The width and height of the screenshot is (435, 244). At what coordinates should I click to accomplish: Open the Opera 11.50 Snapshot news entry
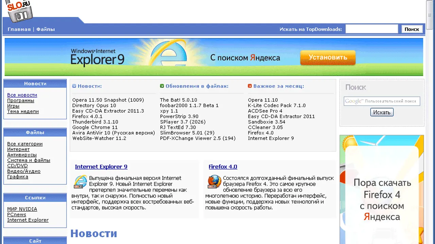tap(108, 100)
